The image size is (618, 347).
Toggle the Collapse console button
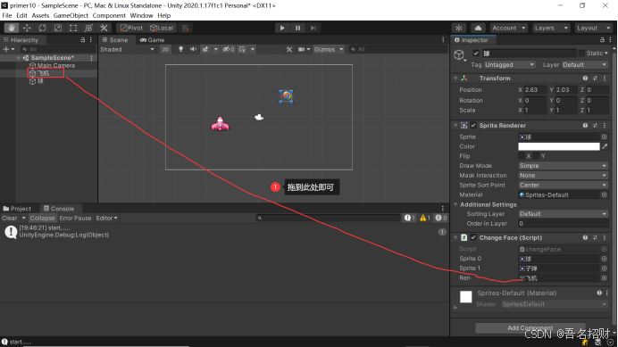click(x=42, y=218)
